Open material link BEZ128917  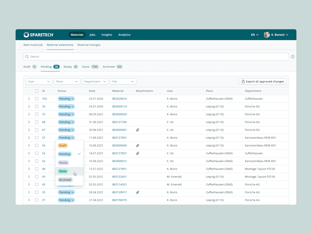(x=119, y=192)
